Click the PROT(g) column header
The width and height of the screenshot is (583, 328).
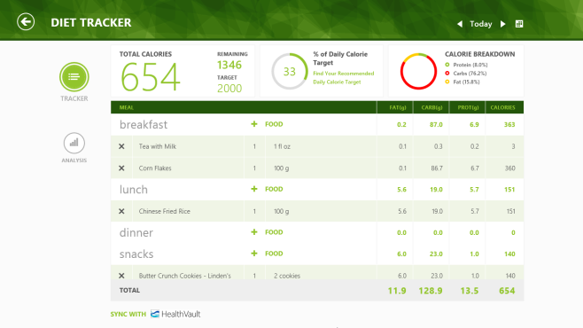[x=468, y=107]
